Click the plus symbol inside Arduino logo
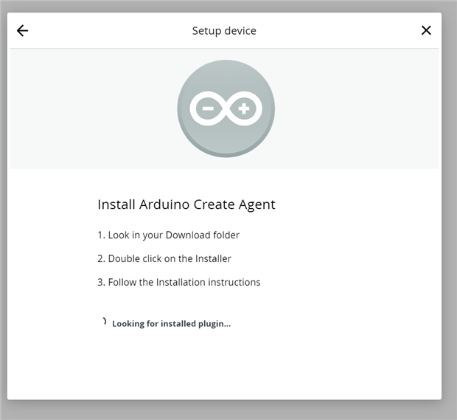Image resolution: width=457 pixels, height=420 pixels. (244, 109)
